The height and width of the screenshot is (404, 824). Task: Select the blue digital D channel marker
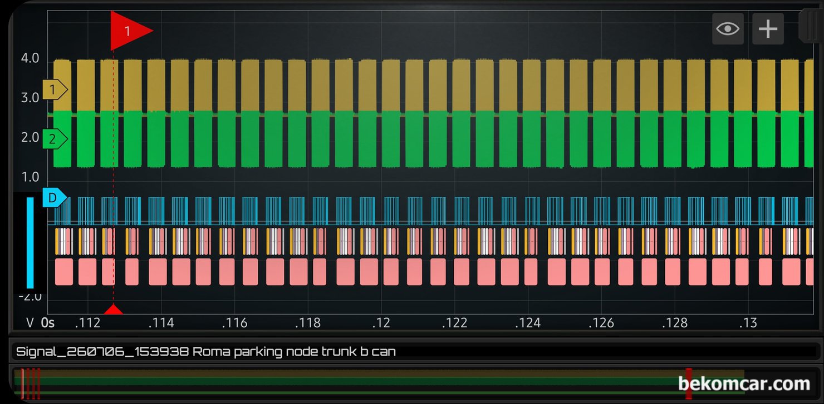coord(55,197)
